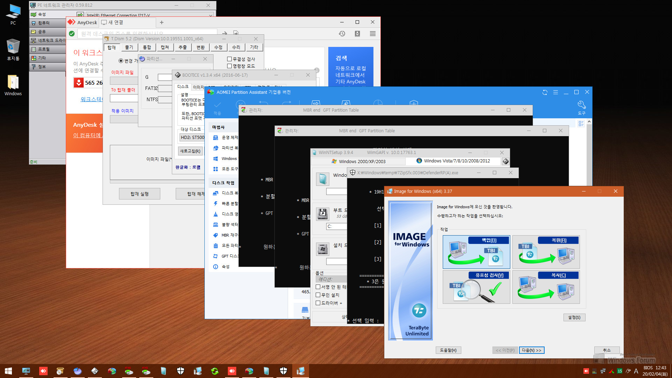Viewport: 672px width, 378px height.
Task: Enable 명령창 모드 checkbox in T.Dism
Action: [230, 66]
